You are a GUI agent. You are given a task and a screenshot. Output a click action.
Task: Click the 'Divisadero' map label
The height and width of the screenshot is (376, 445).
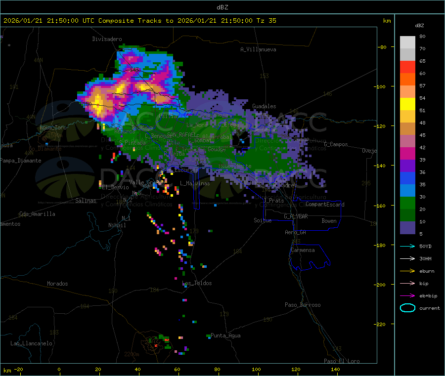107,39
